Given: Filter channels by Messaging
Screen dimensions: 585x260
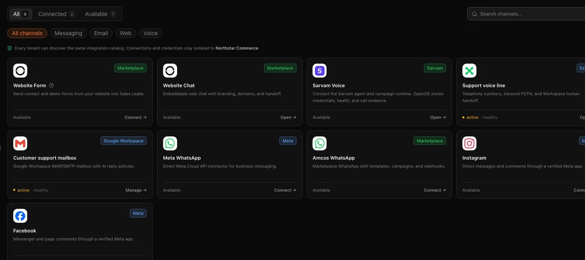Looking at the screenshot, I should pyautogui.click(x=68, y=33).
